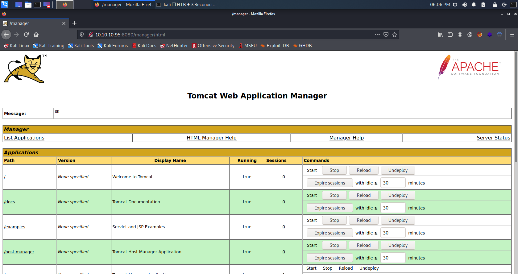
Task: Open the Kali Training bookmark
Action: (x=49, y=46)
